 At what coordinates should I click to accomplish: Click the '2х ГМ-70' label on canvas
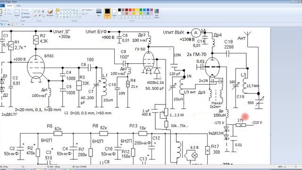point(196,55)
